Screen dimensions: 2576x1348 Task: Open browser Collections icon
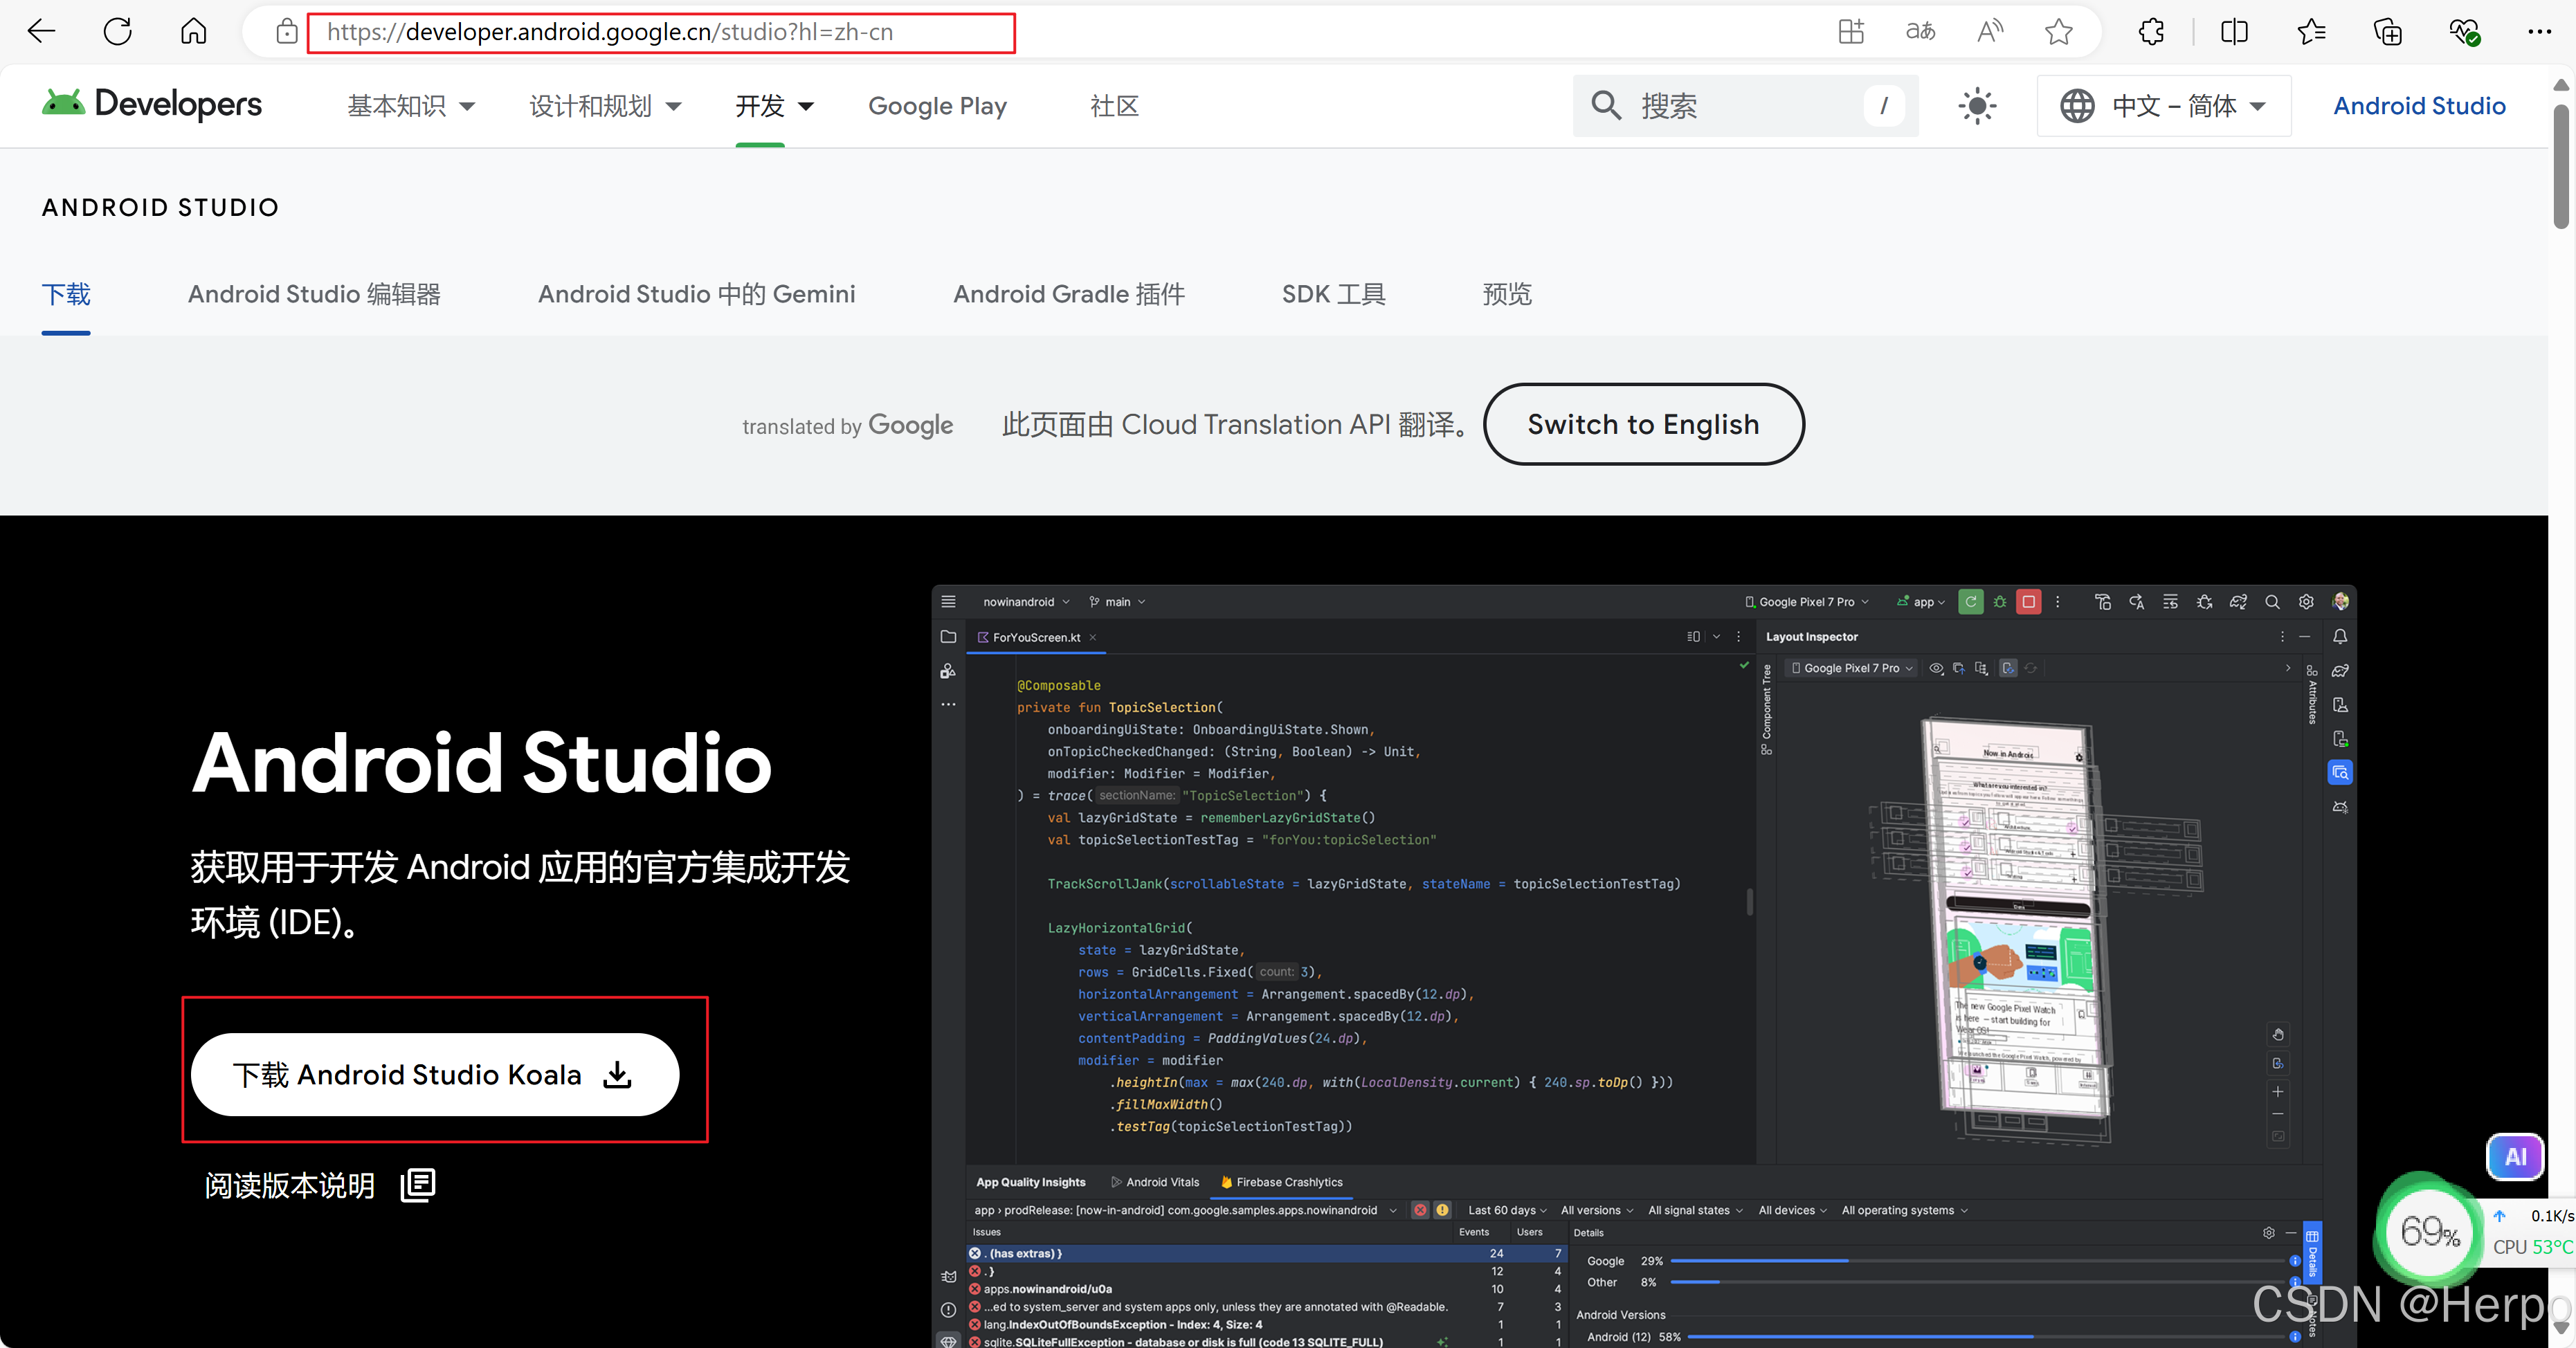[x=2387, y=31]
